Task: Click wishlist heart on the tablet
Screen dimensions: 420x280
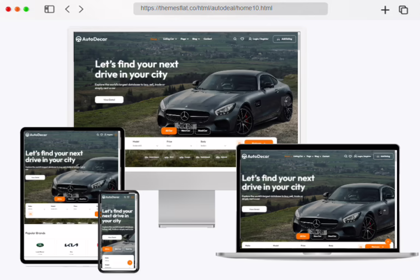Action: tap(101, 135)
